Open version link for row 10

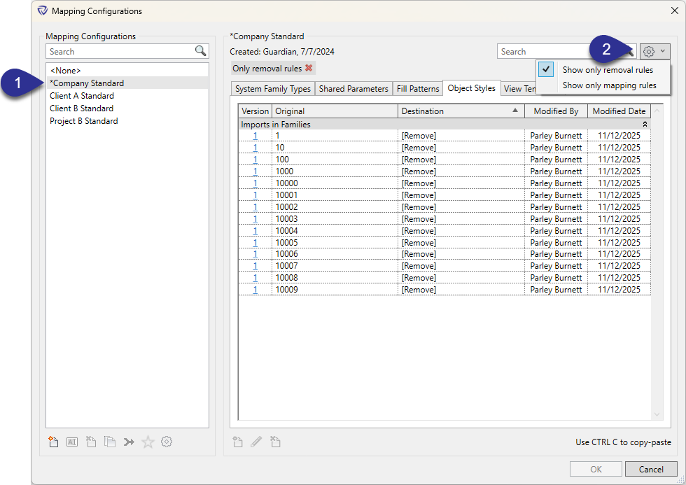click(x=255, y=148)
